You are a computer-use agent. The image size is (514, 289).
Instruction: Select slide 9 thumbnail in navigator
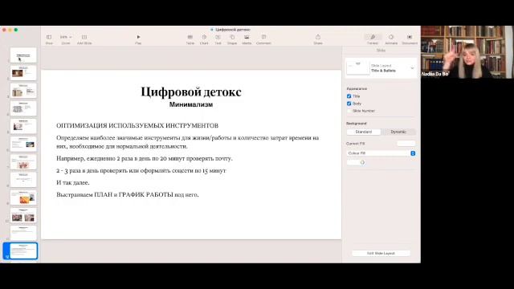[23, 197]
